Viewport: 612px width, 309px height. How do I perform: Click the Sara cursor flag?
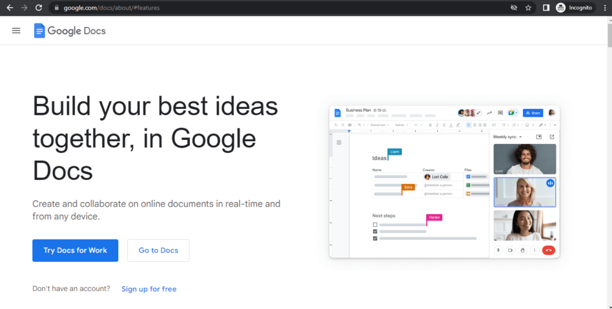coord(408,187)
